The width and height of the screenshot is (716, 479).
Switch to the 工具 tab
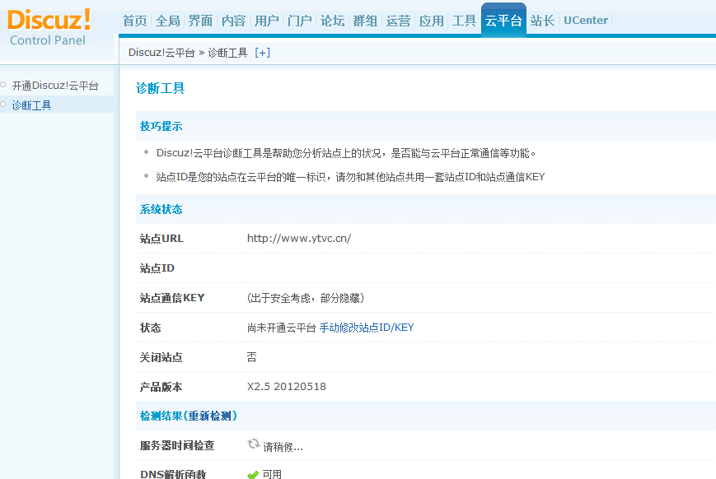coord(464,21)
